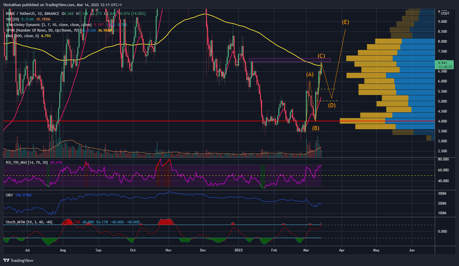Select the McGinley Dynamic indicator legend
This screenshot has height=266, width=459.
pos(49,25)
